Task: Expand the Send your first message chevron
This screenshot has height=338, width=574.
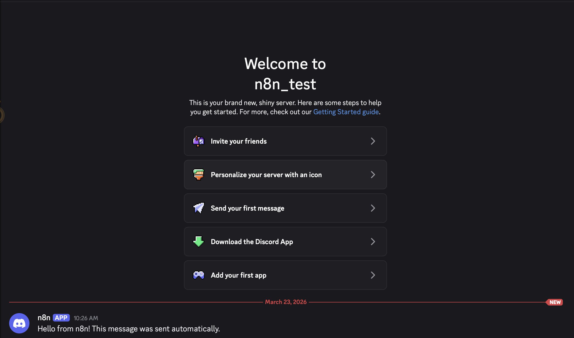Action: [373, 208]
